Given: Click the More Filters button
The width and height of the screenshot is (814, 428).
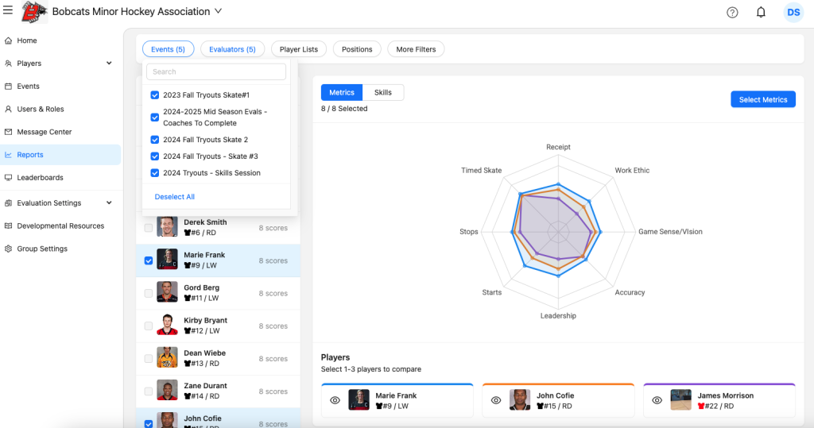Looking at the screenshot, I should [416, 49].
